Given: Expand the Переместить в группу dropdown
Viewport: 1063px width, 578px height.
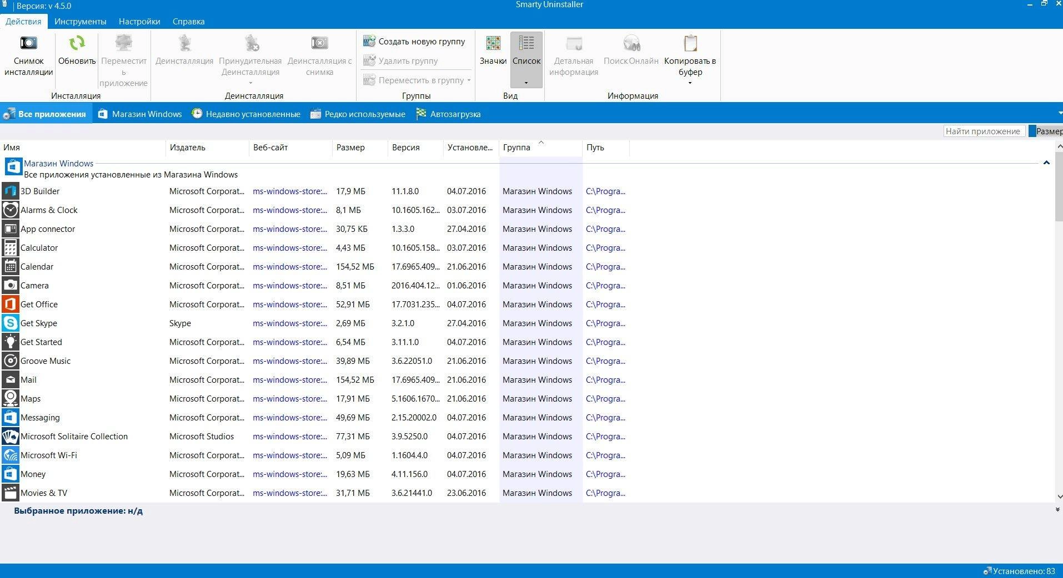Looking at the screenshot, I should [469, 80].
